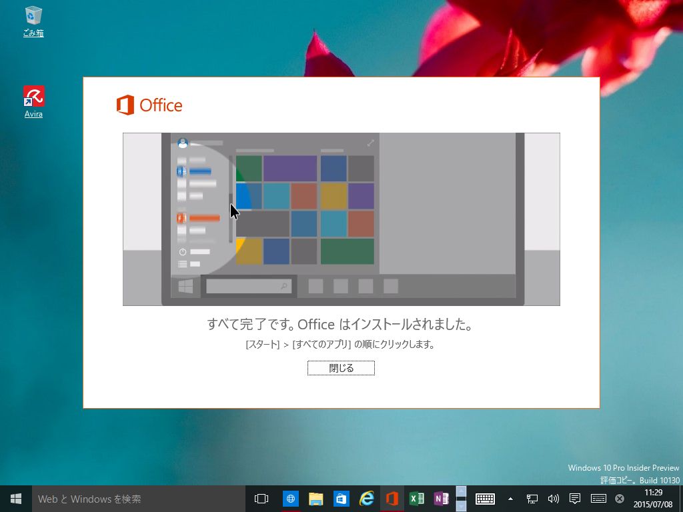Viewport: 683px width, 512px height.
Task: Click the すべて完了です installation complete message
Action: click(340, 325)
